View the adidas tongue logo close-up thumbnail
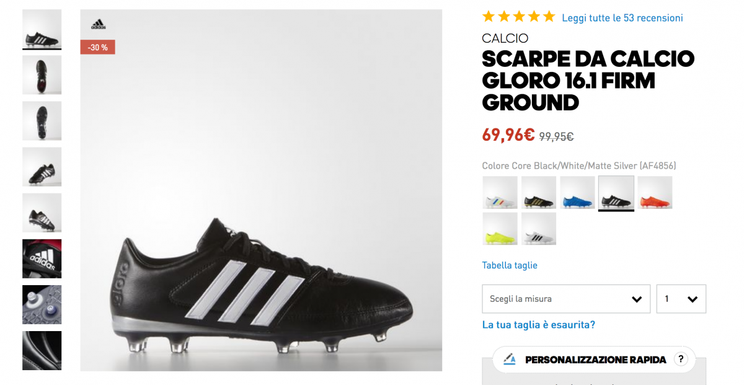 click(x=42, y=259)
